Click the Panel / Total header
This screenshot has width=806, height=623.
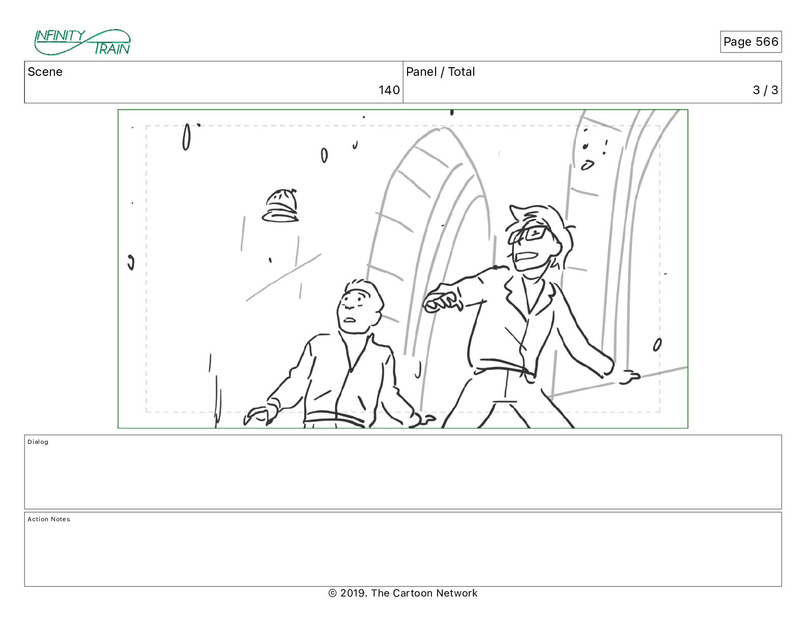point(440,72)
